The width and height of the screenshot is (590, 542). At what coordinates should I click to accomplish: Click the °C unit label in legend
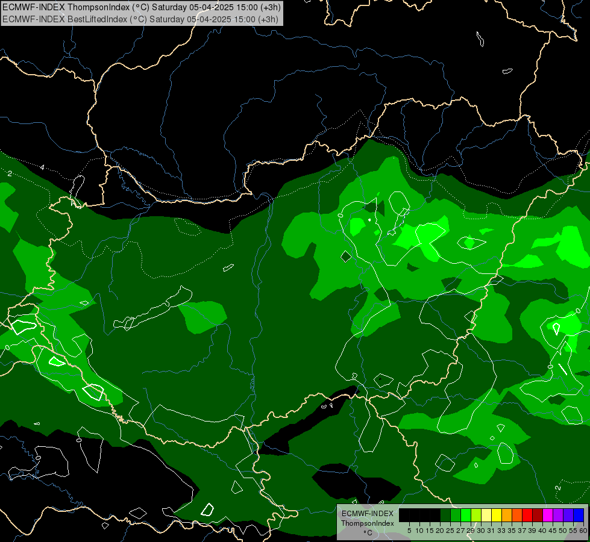pyautogui.click(x=368, y=533)
